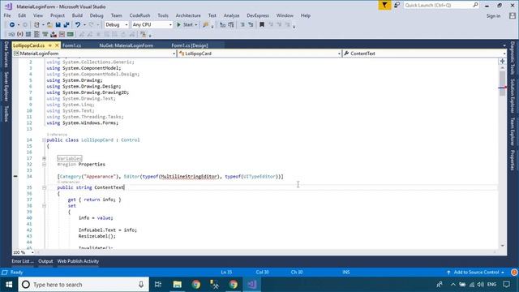Toggle the bookmark icon in toolbar
This screenshot has height=292, width=519.
(x=262, y=25)
